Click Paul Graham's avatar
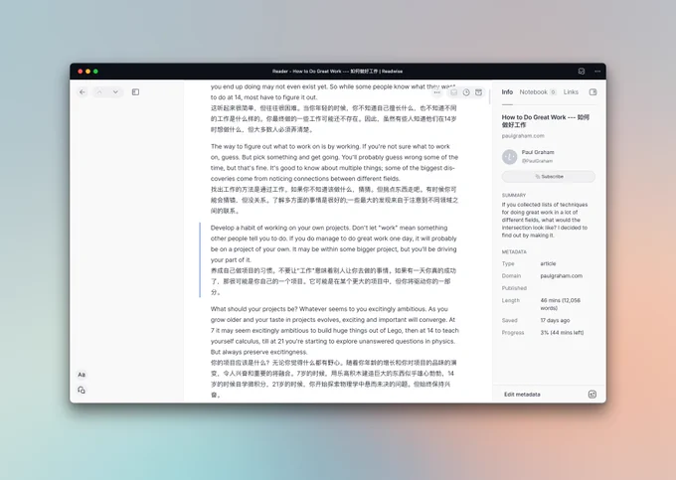Screen dimensions: 676x480 (510, 157)
